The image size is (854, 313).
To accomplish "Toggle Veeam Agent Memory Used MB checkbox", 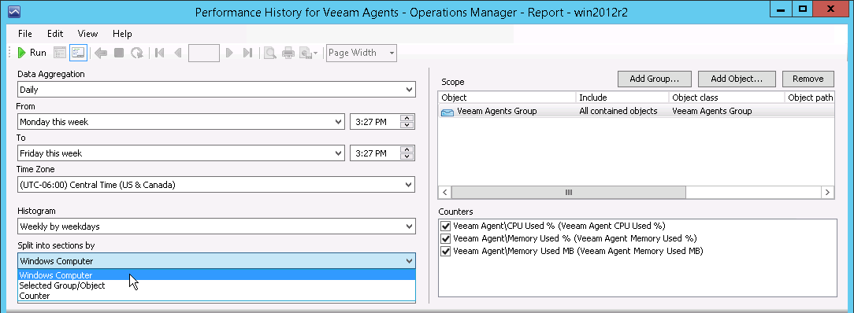I will tap(446, 252).
